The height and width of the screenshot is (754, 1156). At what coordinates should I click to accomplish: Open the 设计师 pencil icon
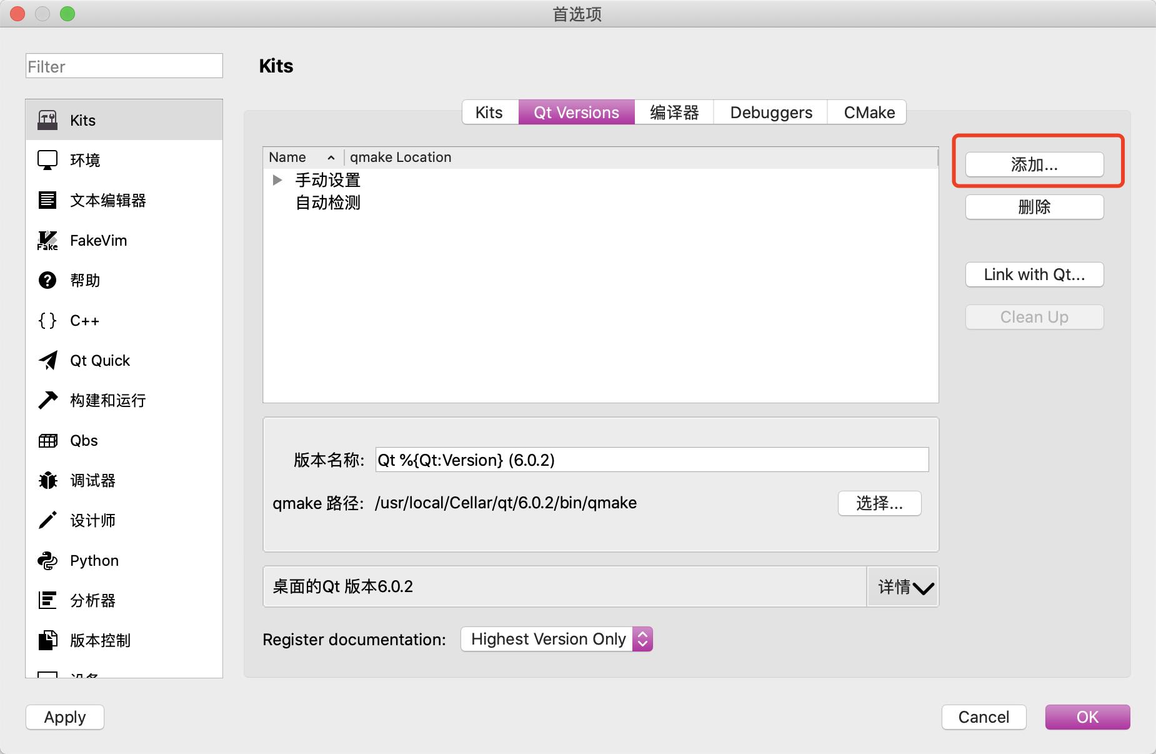click(47, 520)
